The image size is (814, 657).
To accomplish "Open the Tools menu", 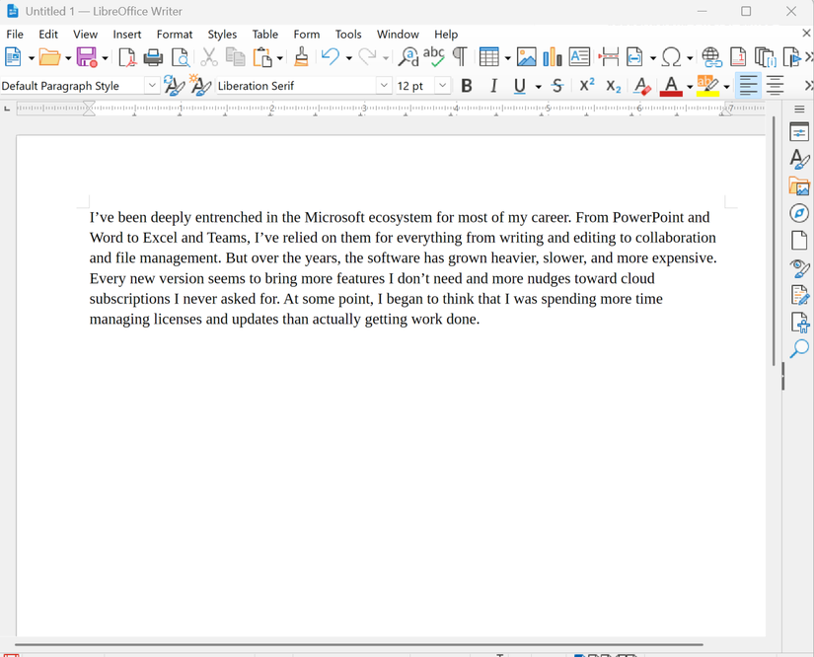I will (347, 34).
